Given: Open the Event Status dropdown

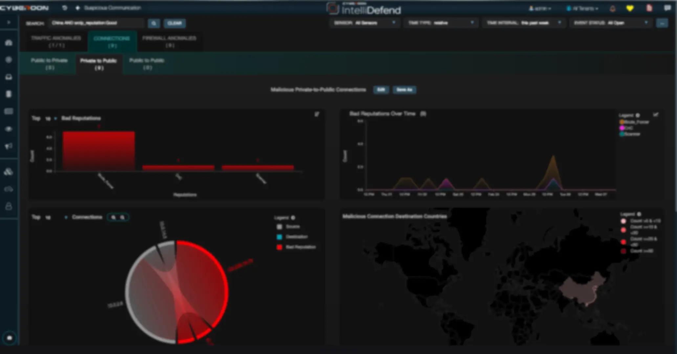Looking at the screenshot, I should [x=610, y=23].
